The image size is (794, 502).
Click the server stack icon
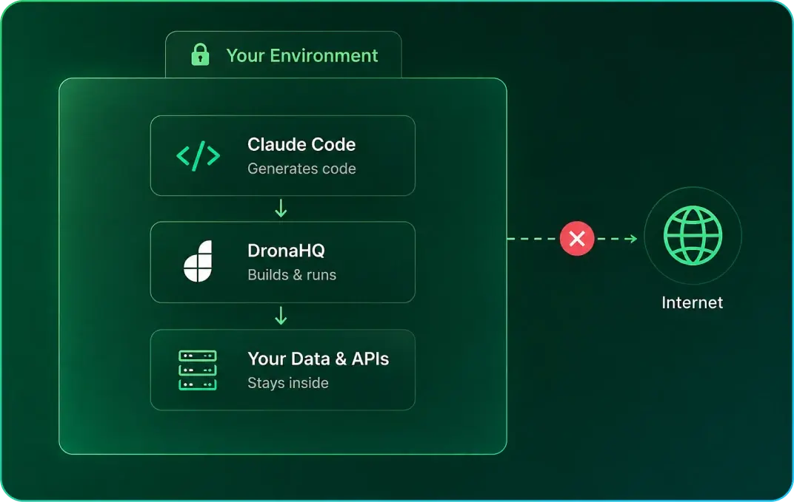tap(198, 370)
